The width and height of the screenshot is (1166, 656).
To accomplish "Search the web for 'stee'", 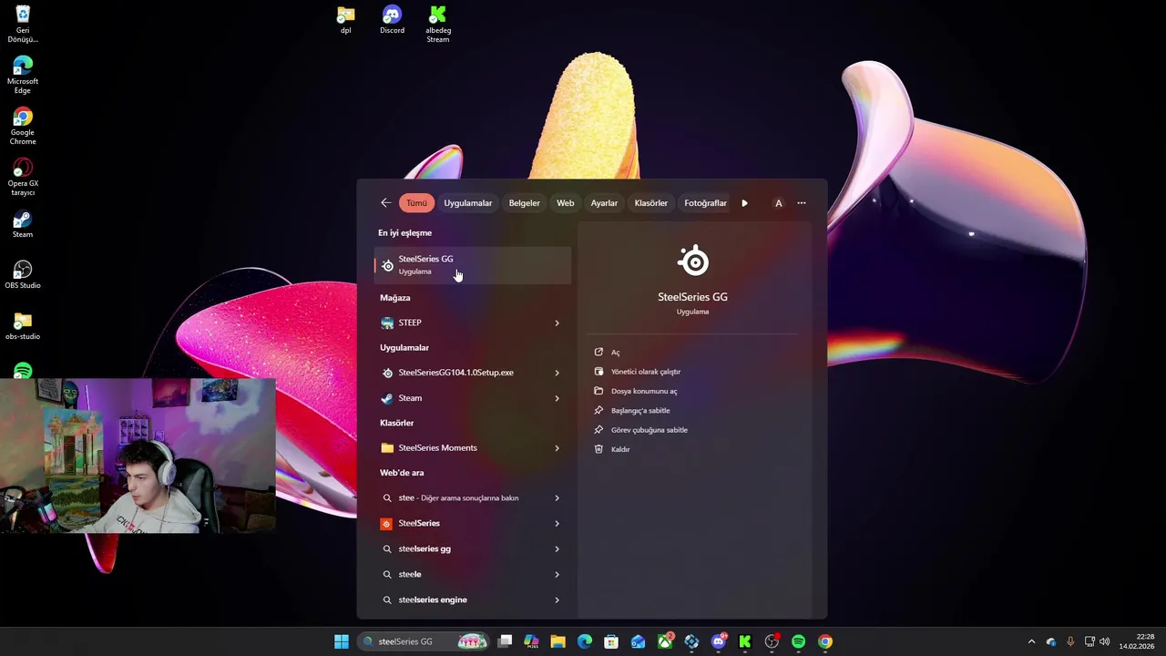I will click(461, 498).
